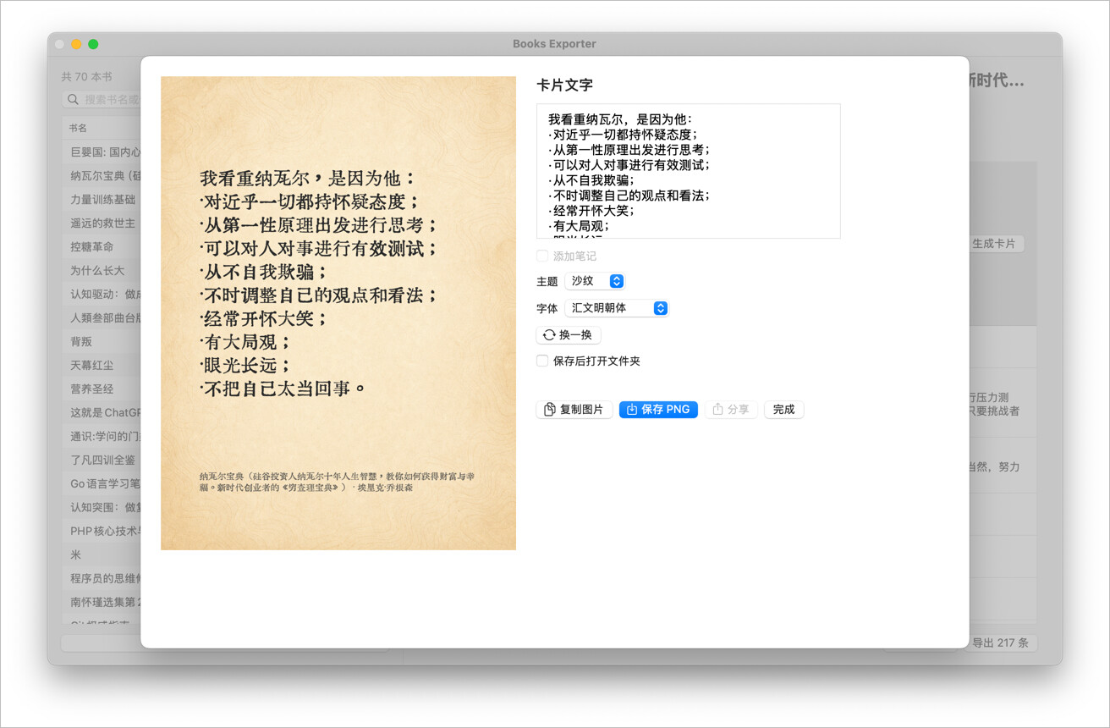Select 天幕红尘 in the book list

click(102, 366)
